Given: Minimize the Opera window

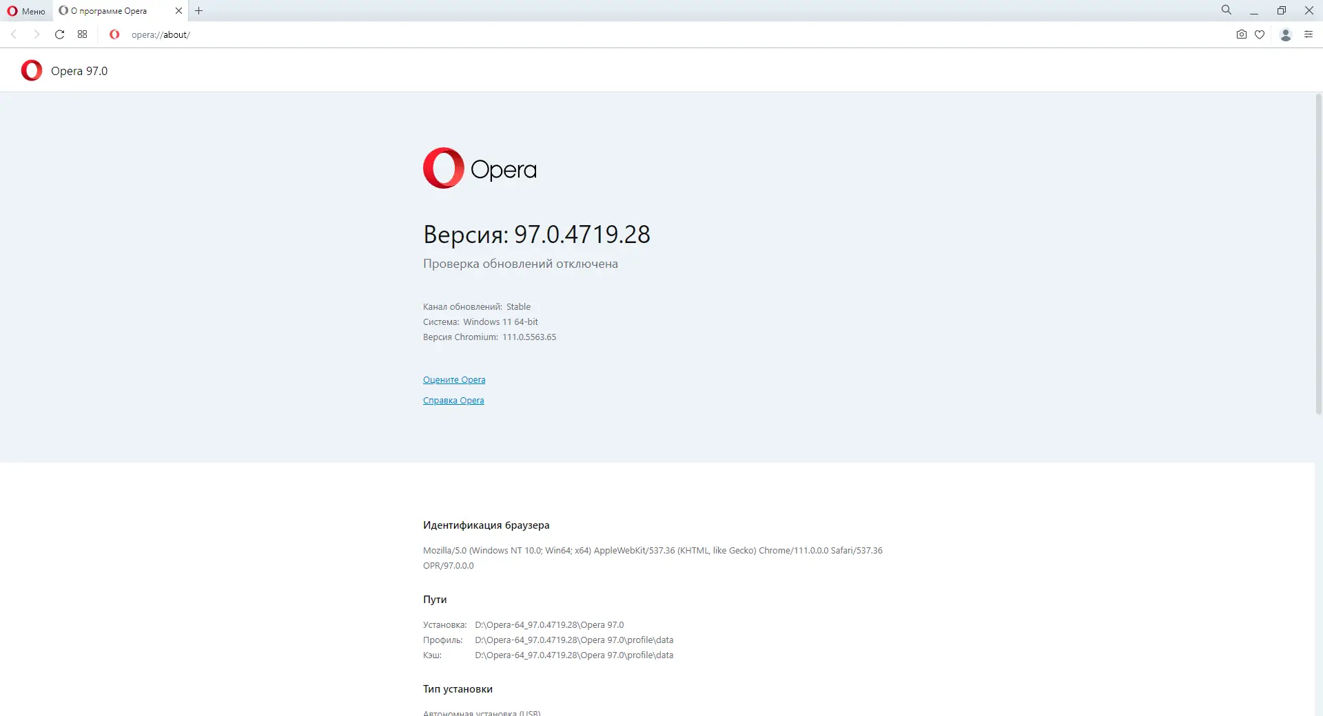Looking at the screenshot, I should (1254, 10).
